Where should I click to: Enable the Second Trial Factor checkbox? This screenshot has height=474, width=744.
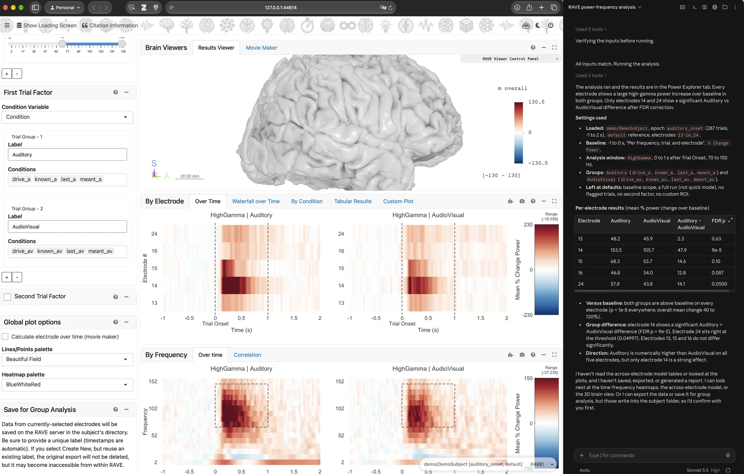click(x=7, y=297)
